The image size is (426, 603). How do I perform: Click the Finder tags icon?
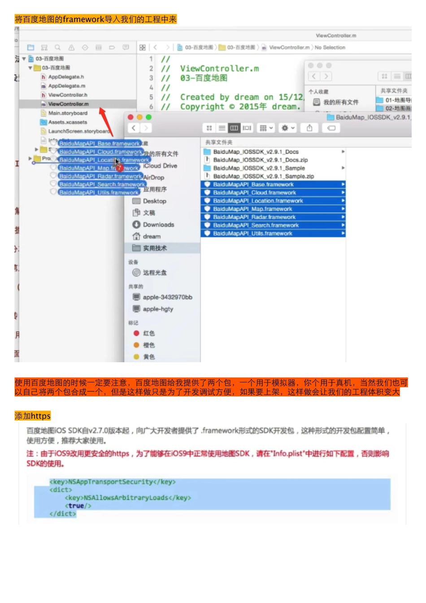click(331, 128)
